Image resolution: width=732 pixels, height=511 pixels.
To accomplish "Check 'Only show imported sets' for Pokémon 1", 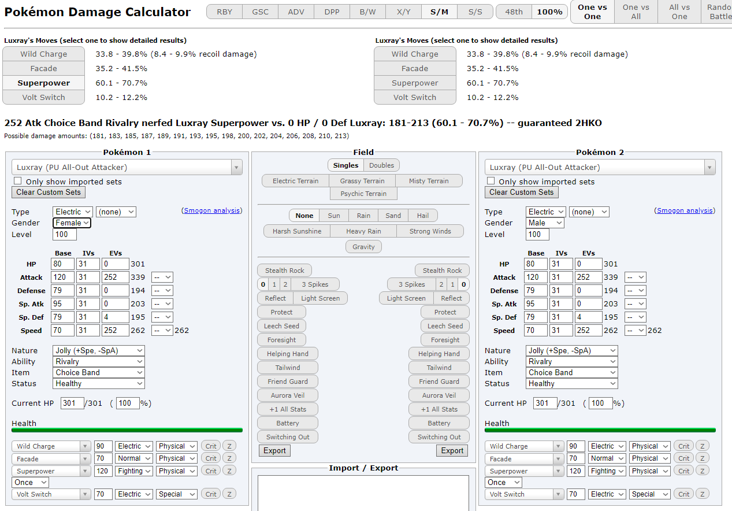I will [x=17, y=181].
